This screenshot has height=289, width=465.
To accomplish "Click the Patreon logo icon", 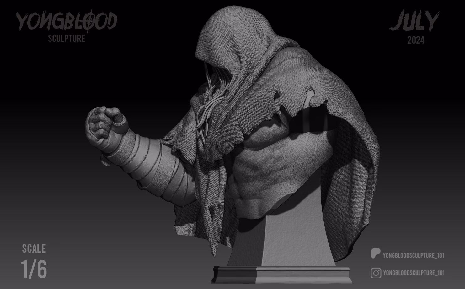I will (376, 254).
